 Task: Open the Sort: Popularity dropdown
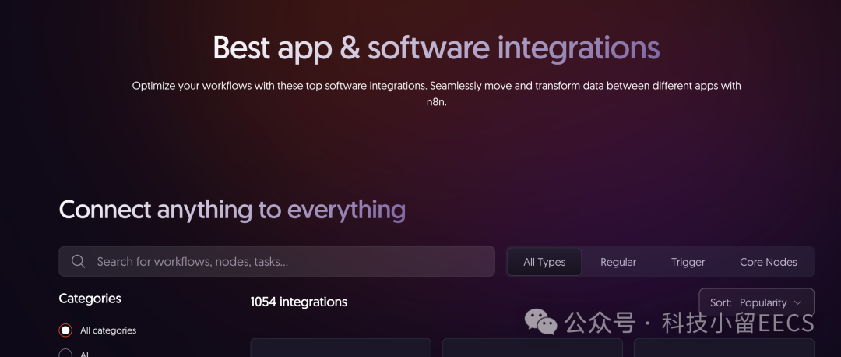point(756,302)
